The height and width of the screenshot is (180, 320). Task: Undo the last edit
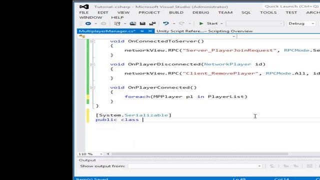pos(165,23)
